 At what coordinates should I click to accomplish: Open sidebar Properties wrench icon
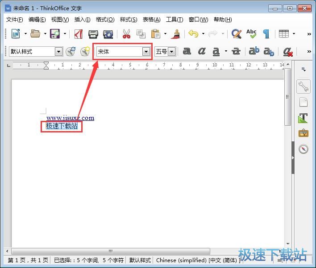tap(304, 87)
